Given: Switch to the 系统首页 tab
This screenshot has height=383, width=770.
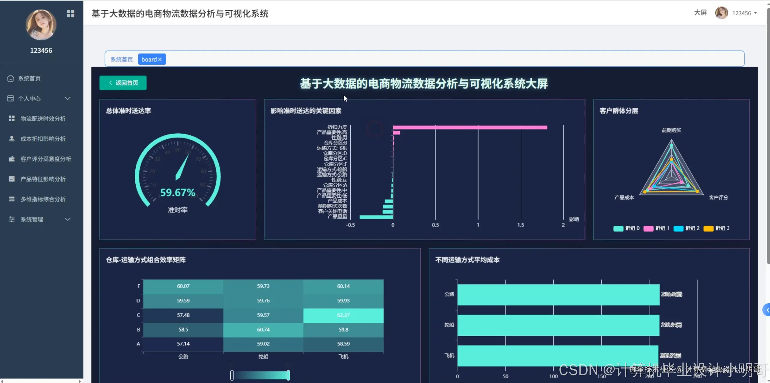Looking at the screenshot, I should (122, 60).
